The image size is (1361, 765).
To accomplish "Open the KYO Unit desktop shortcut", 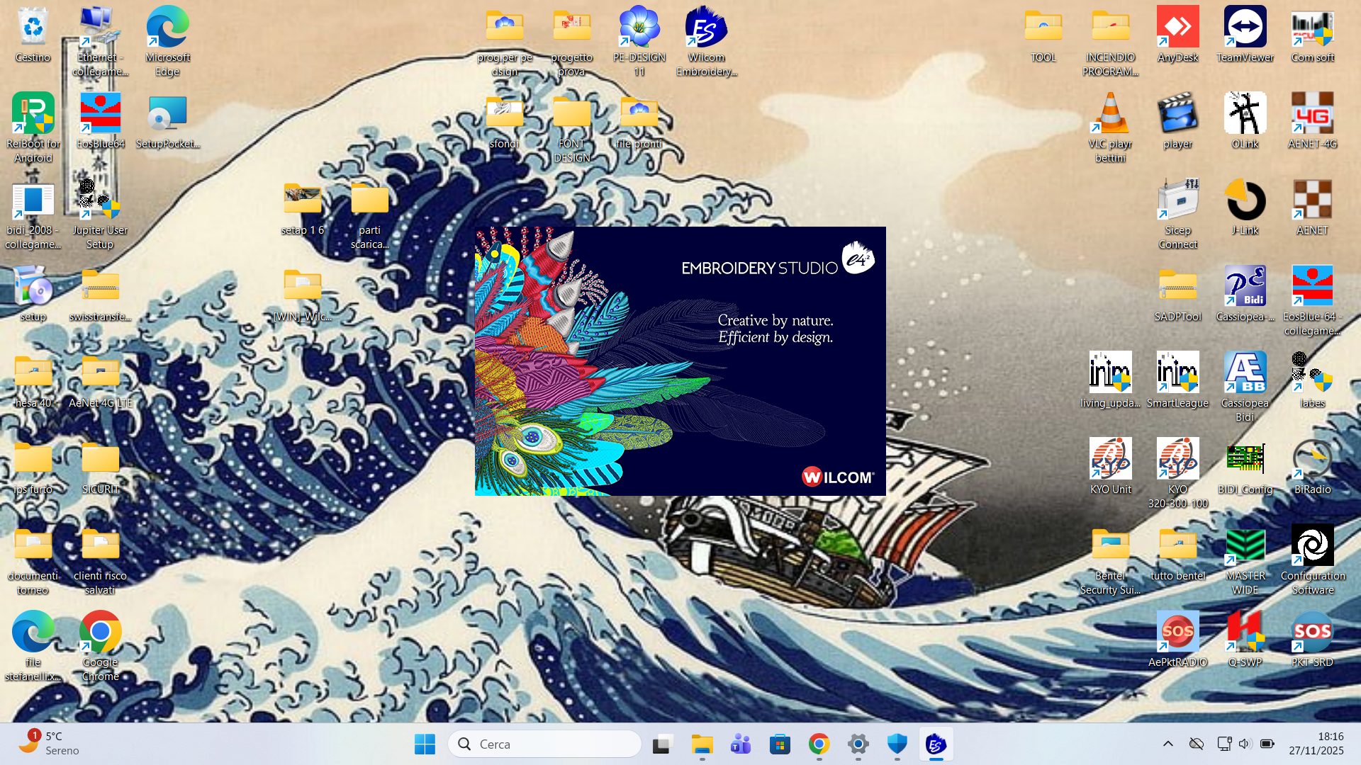I will pyautogui.click(x=1110, y=460).
